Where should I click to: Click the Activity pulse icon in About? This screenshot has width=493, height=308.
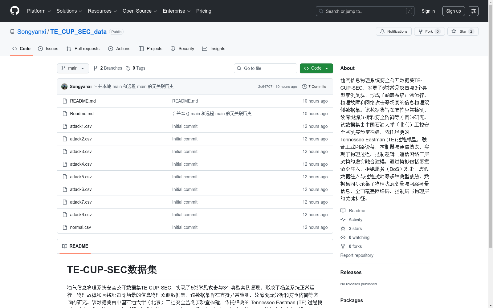[x=343, y=220]
